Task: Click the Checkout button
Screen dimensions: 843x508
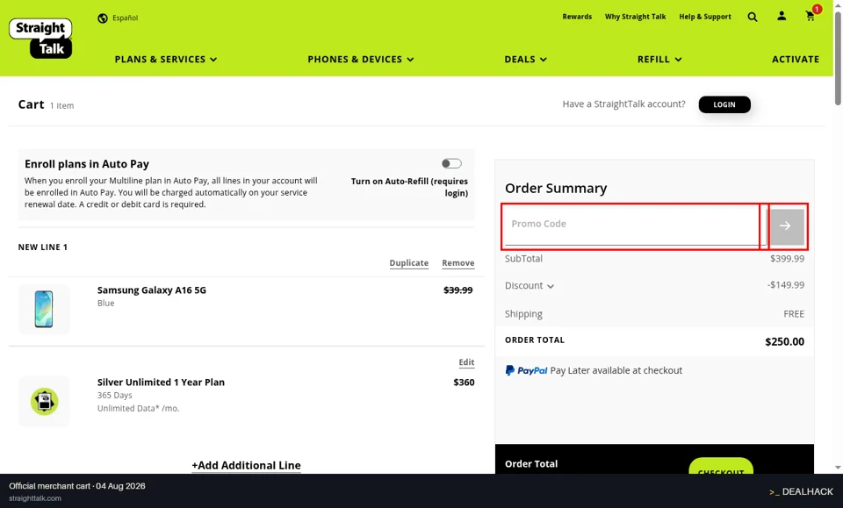Action: pos(720,466)
